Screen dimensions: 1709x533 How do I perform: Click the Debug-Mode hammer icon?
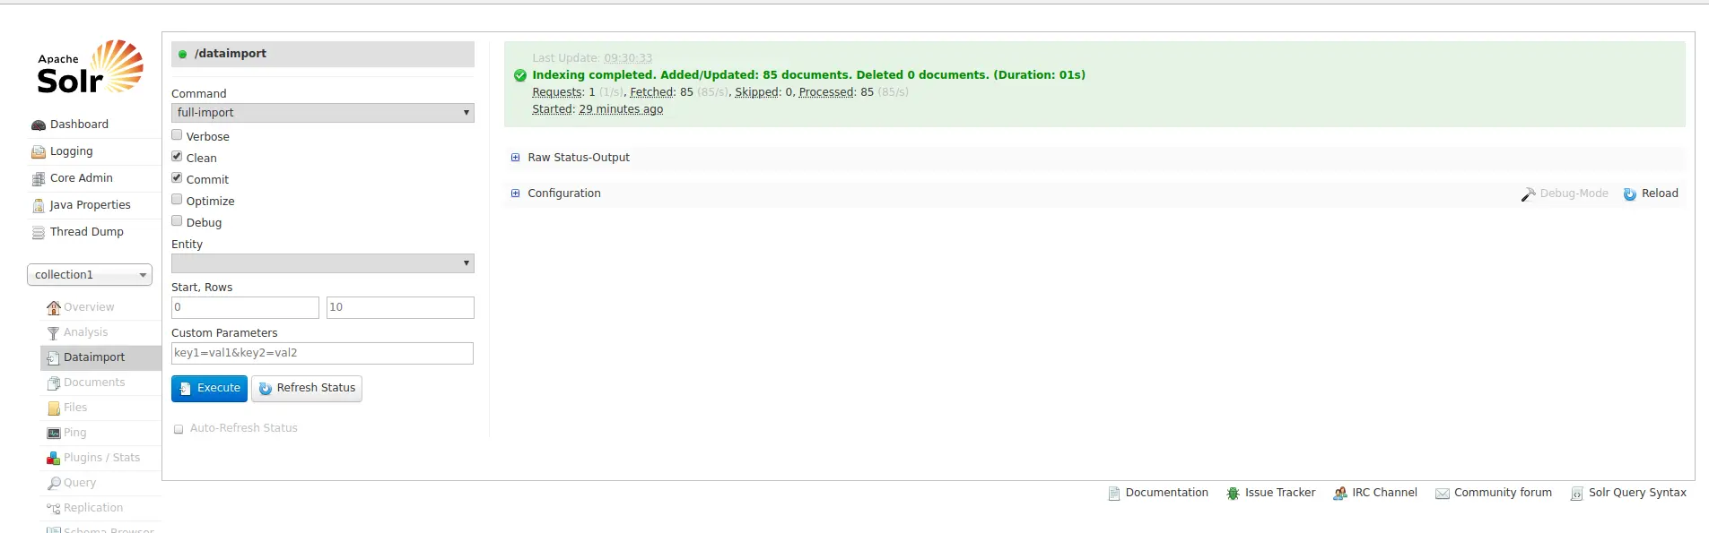coord(1529,194)
